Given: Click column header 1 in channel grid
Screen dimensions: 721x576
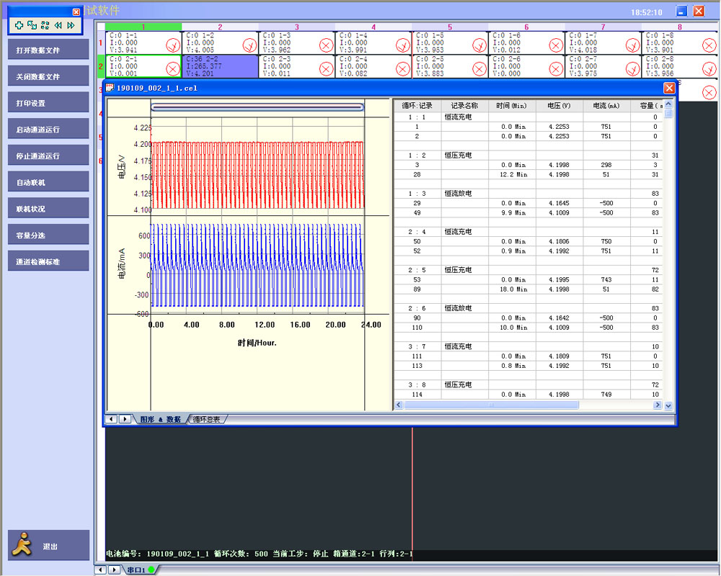Looking at the screenshot, I should coord(143,27).
